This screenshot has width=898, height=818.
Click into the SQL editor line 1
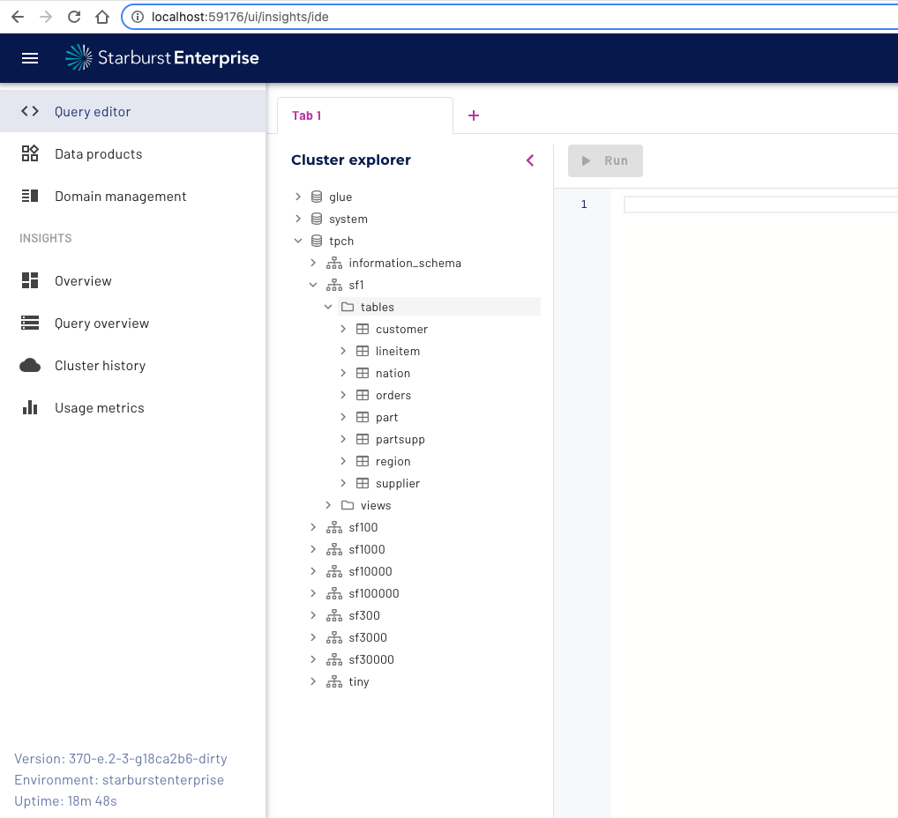click(x=760, y=204)
